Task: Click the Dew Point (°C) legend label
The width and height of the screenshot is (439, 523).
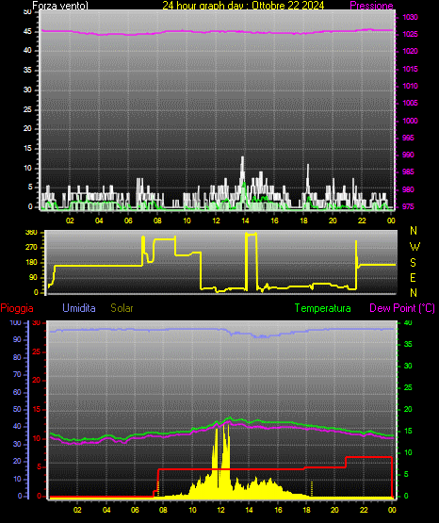Action: (x=402, y=308)
